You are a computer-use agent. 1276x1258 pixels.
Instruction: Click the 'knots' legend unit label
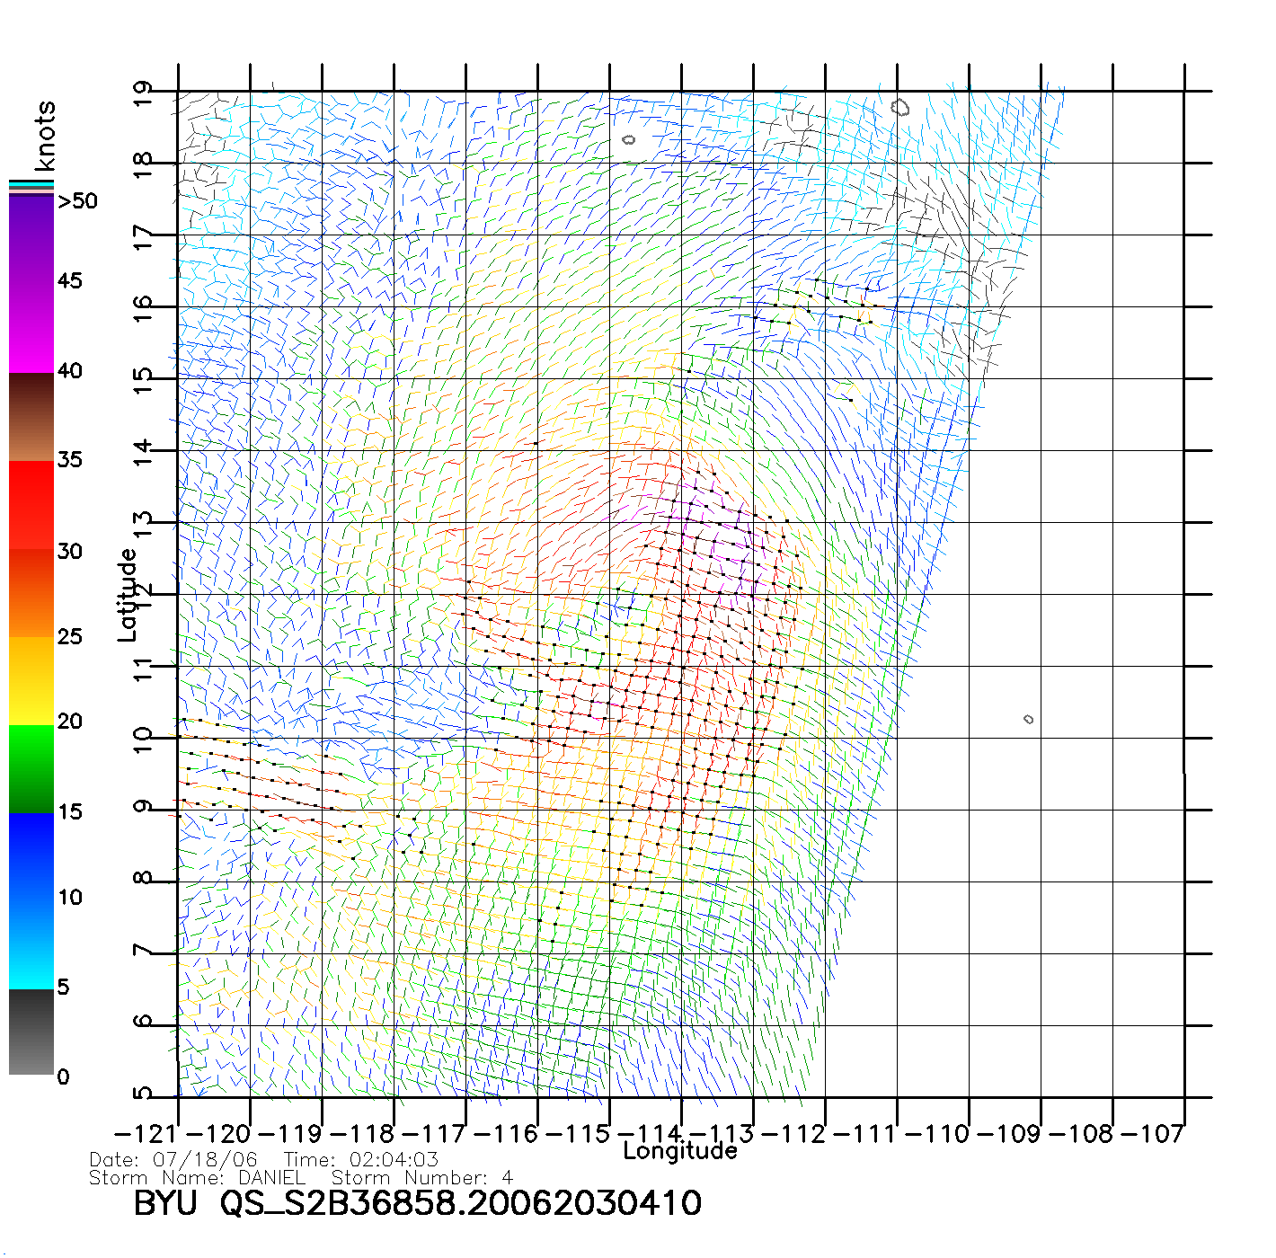(45, 136)
